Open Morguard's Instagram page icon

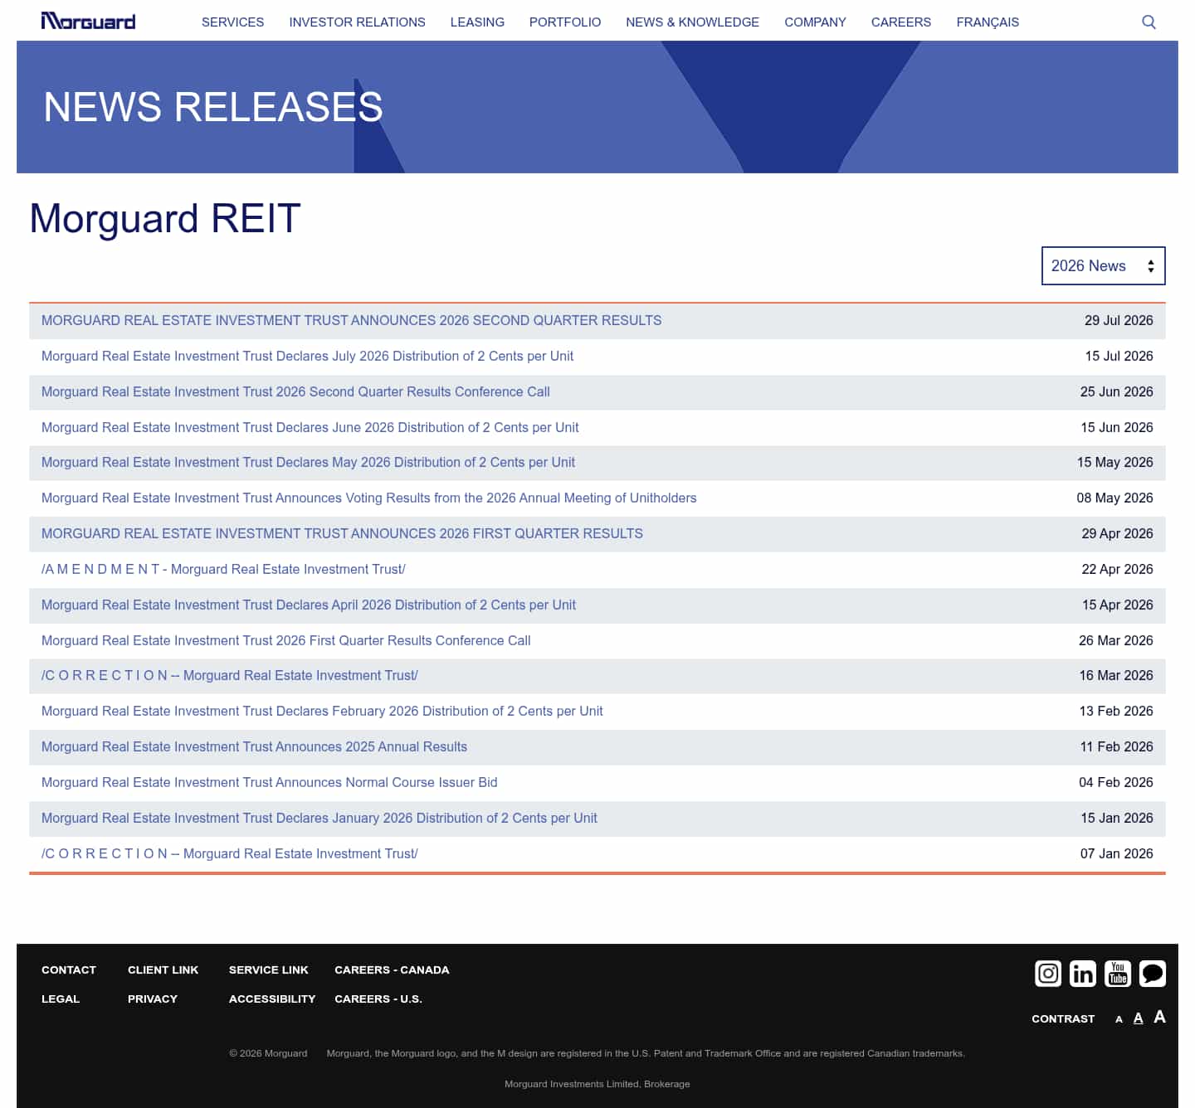pos(1048,974)
